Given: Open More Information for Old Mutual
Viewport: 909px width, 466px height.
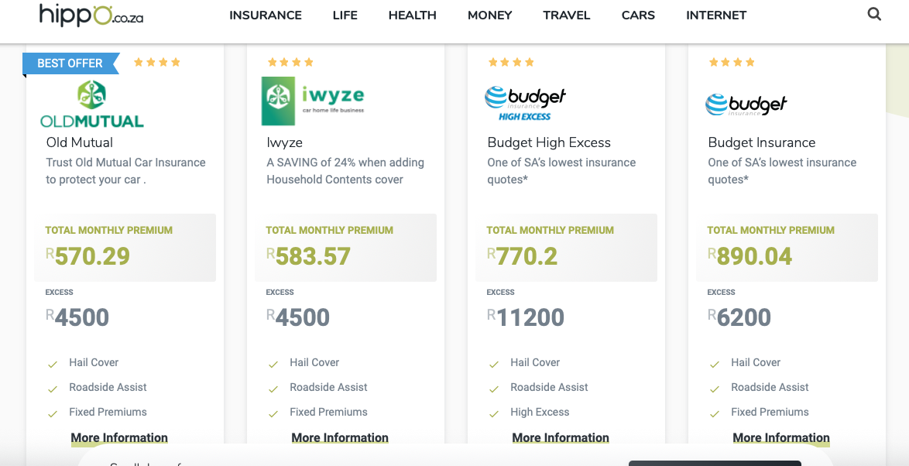Looking at the screenshot, I should click(119, 437).
